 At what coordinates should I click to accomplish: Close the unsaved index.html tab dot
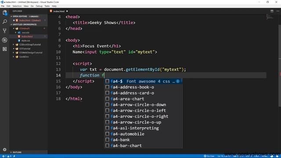67,11
